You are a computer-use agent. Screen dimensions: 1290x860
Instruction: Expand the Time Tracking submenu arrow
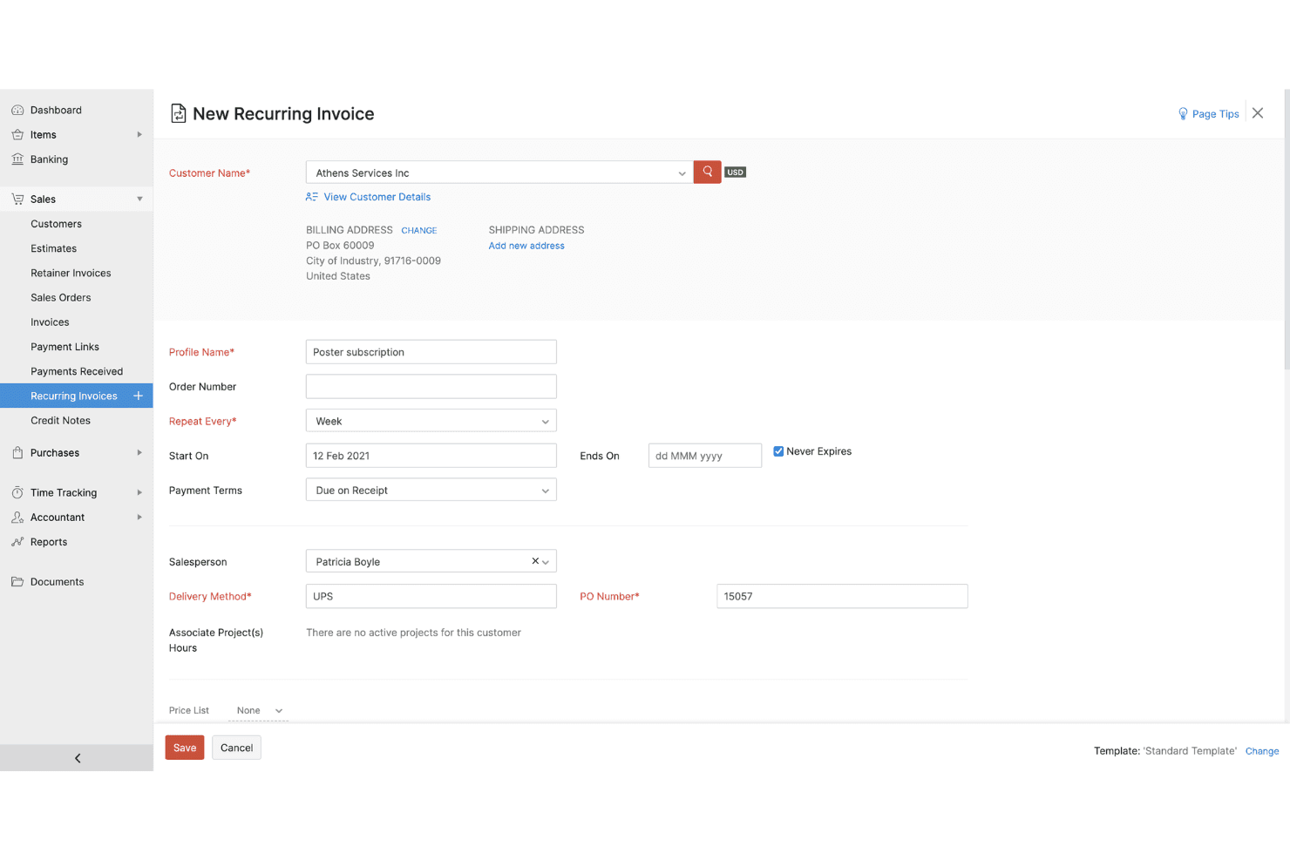tap(139, 493)
